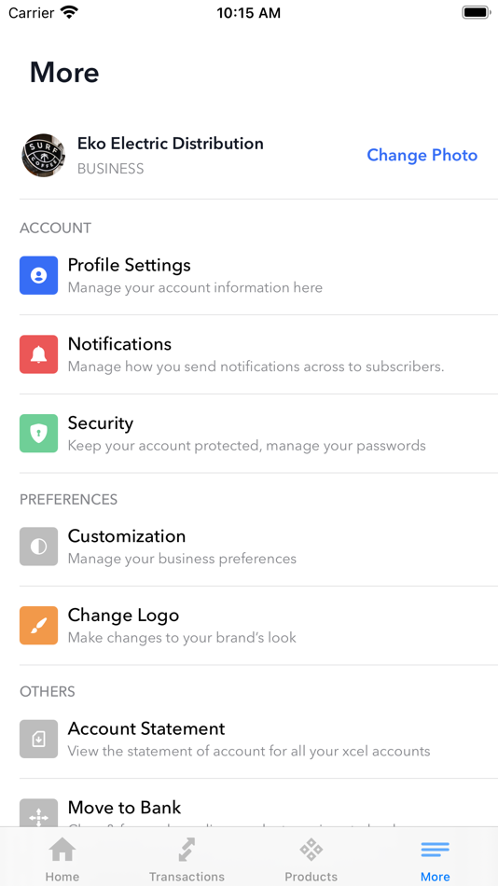Open Notifications row title
This screenshot has width=498, height=886.
(x=119, y=343)
